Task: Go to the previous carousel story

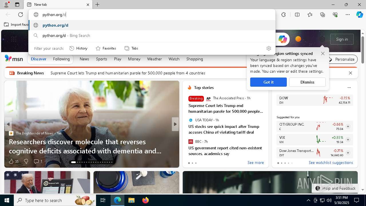Action: 8,124
